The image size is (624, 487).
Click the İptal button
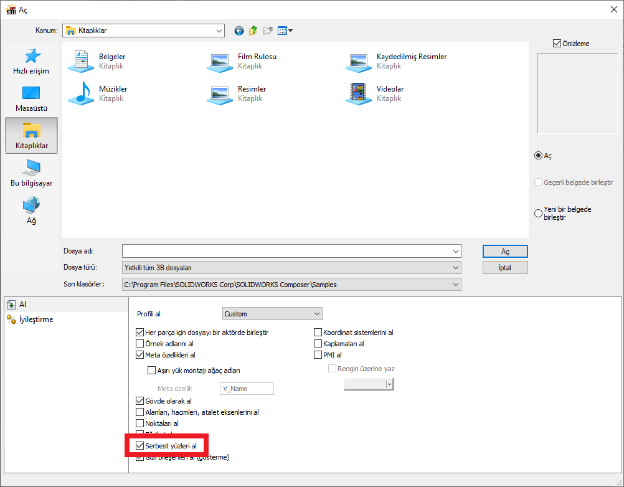click(x=505, y=268)
